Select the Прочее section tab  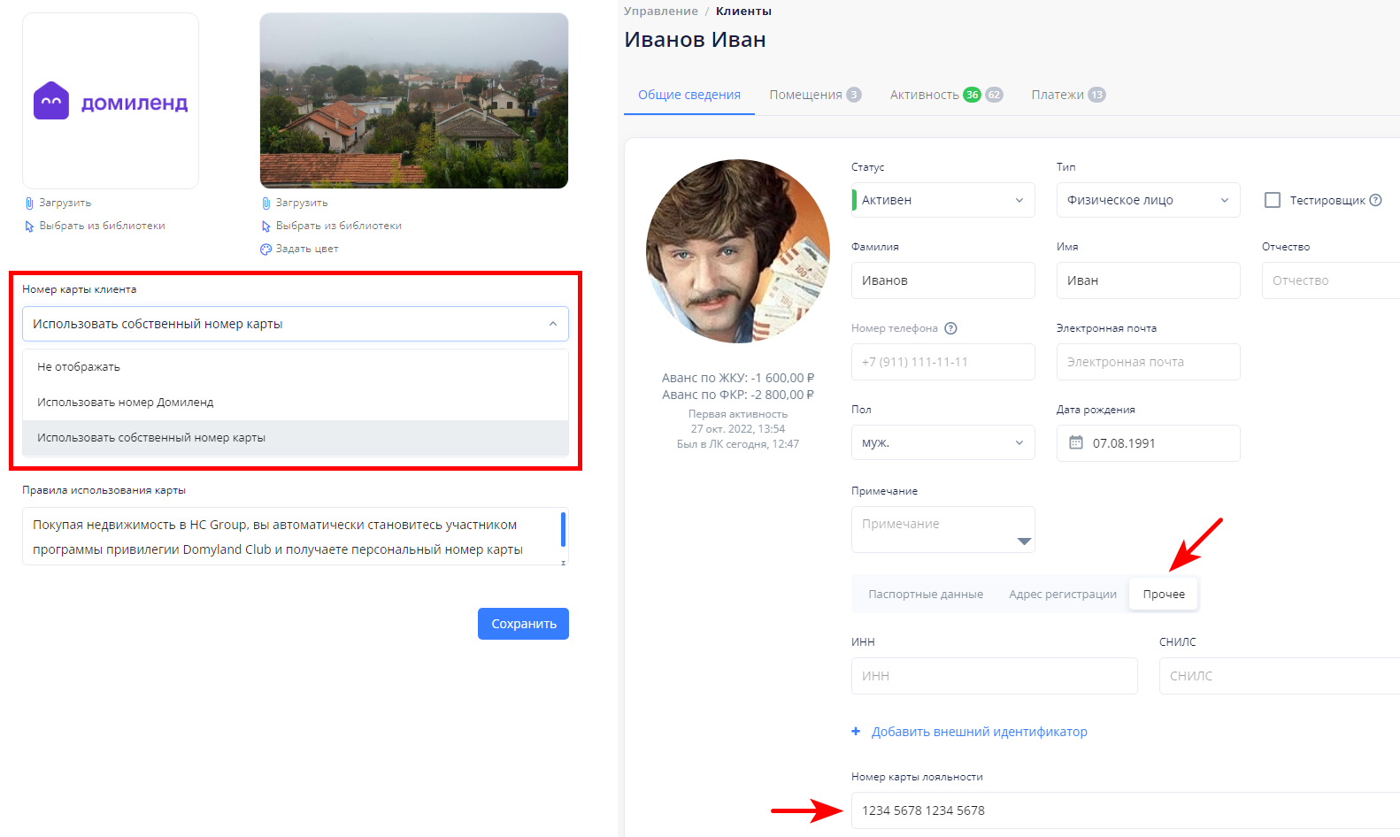(1164, 595)
